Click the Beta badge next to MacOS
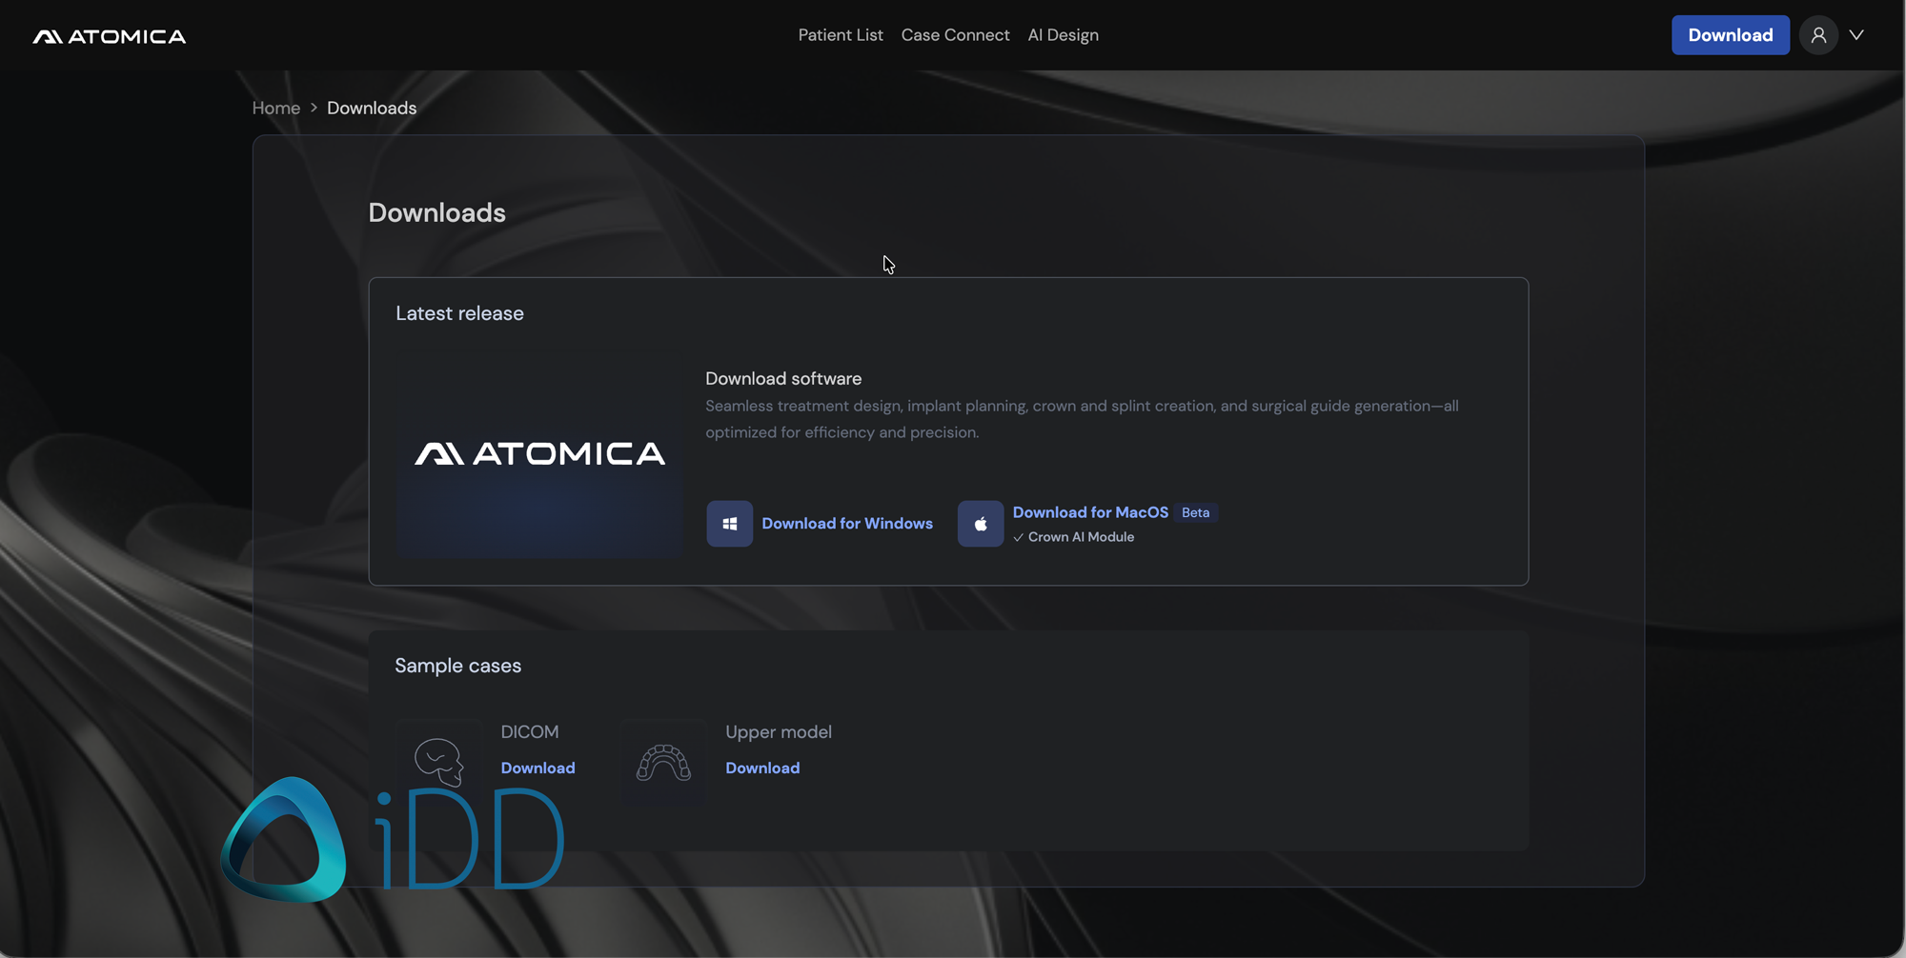The width and height of the screenshot is (1906, 958). click(x=1196, y=512)
